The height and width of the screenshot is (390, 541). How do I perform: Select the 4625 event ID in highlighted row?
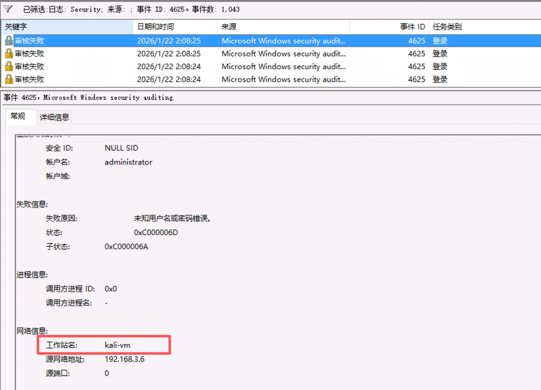coord(416,41)
